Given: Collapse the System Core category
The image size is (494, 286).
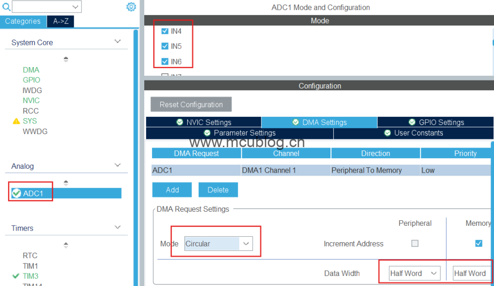Looking at the screenshot, I should click(117, 42).
